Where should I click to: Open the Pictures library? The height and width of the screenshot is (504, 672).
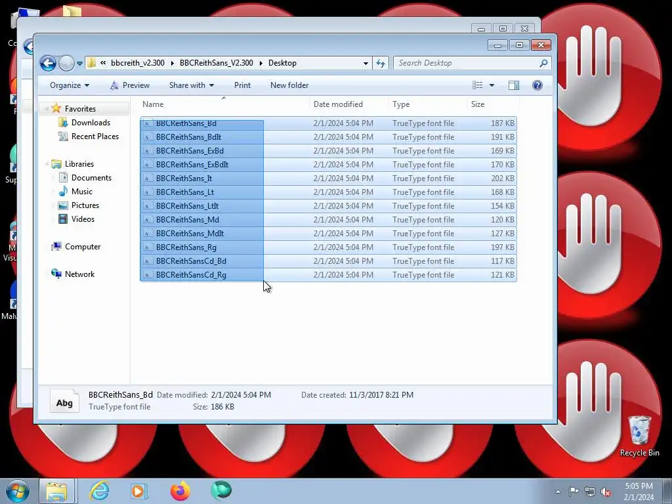(x=85, y=205)
